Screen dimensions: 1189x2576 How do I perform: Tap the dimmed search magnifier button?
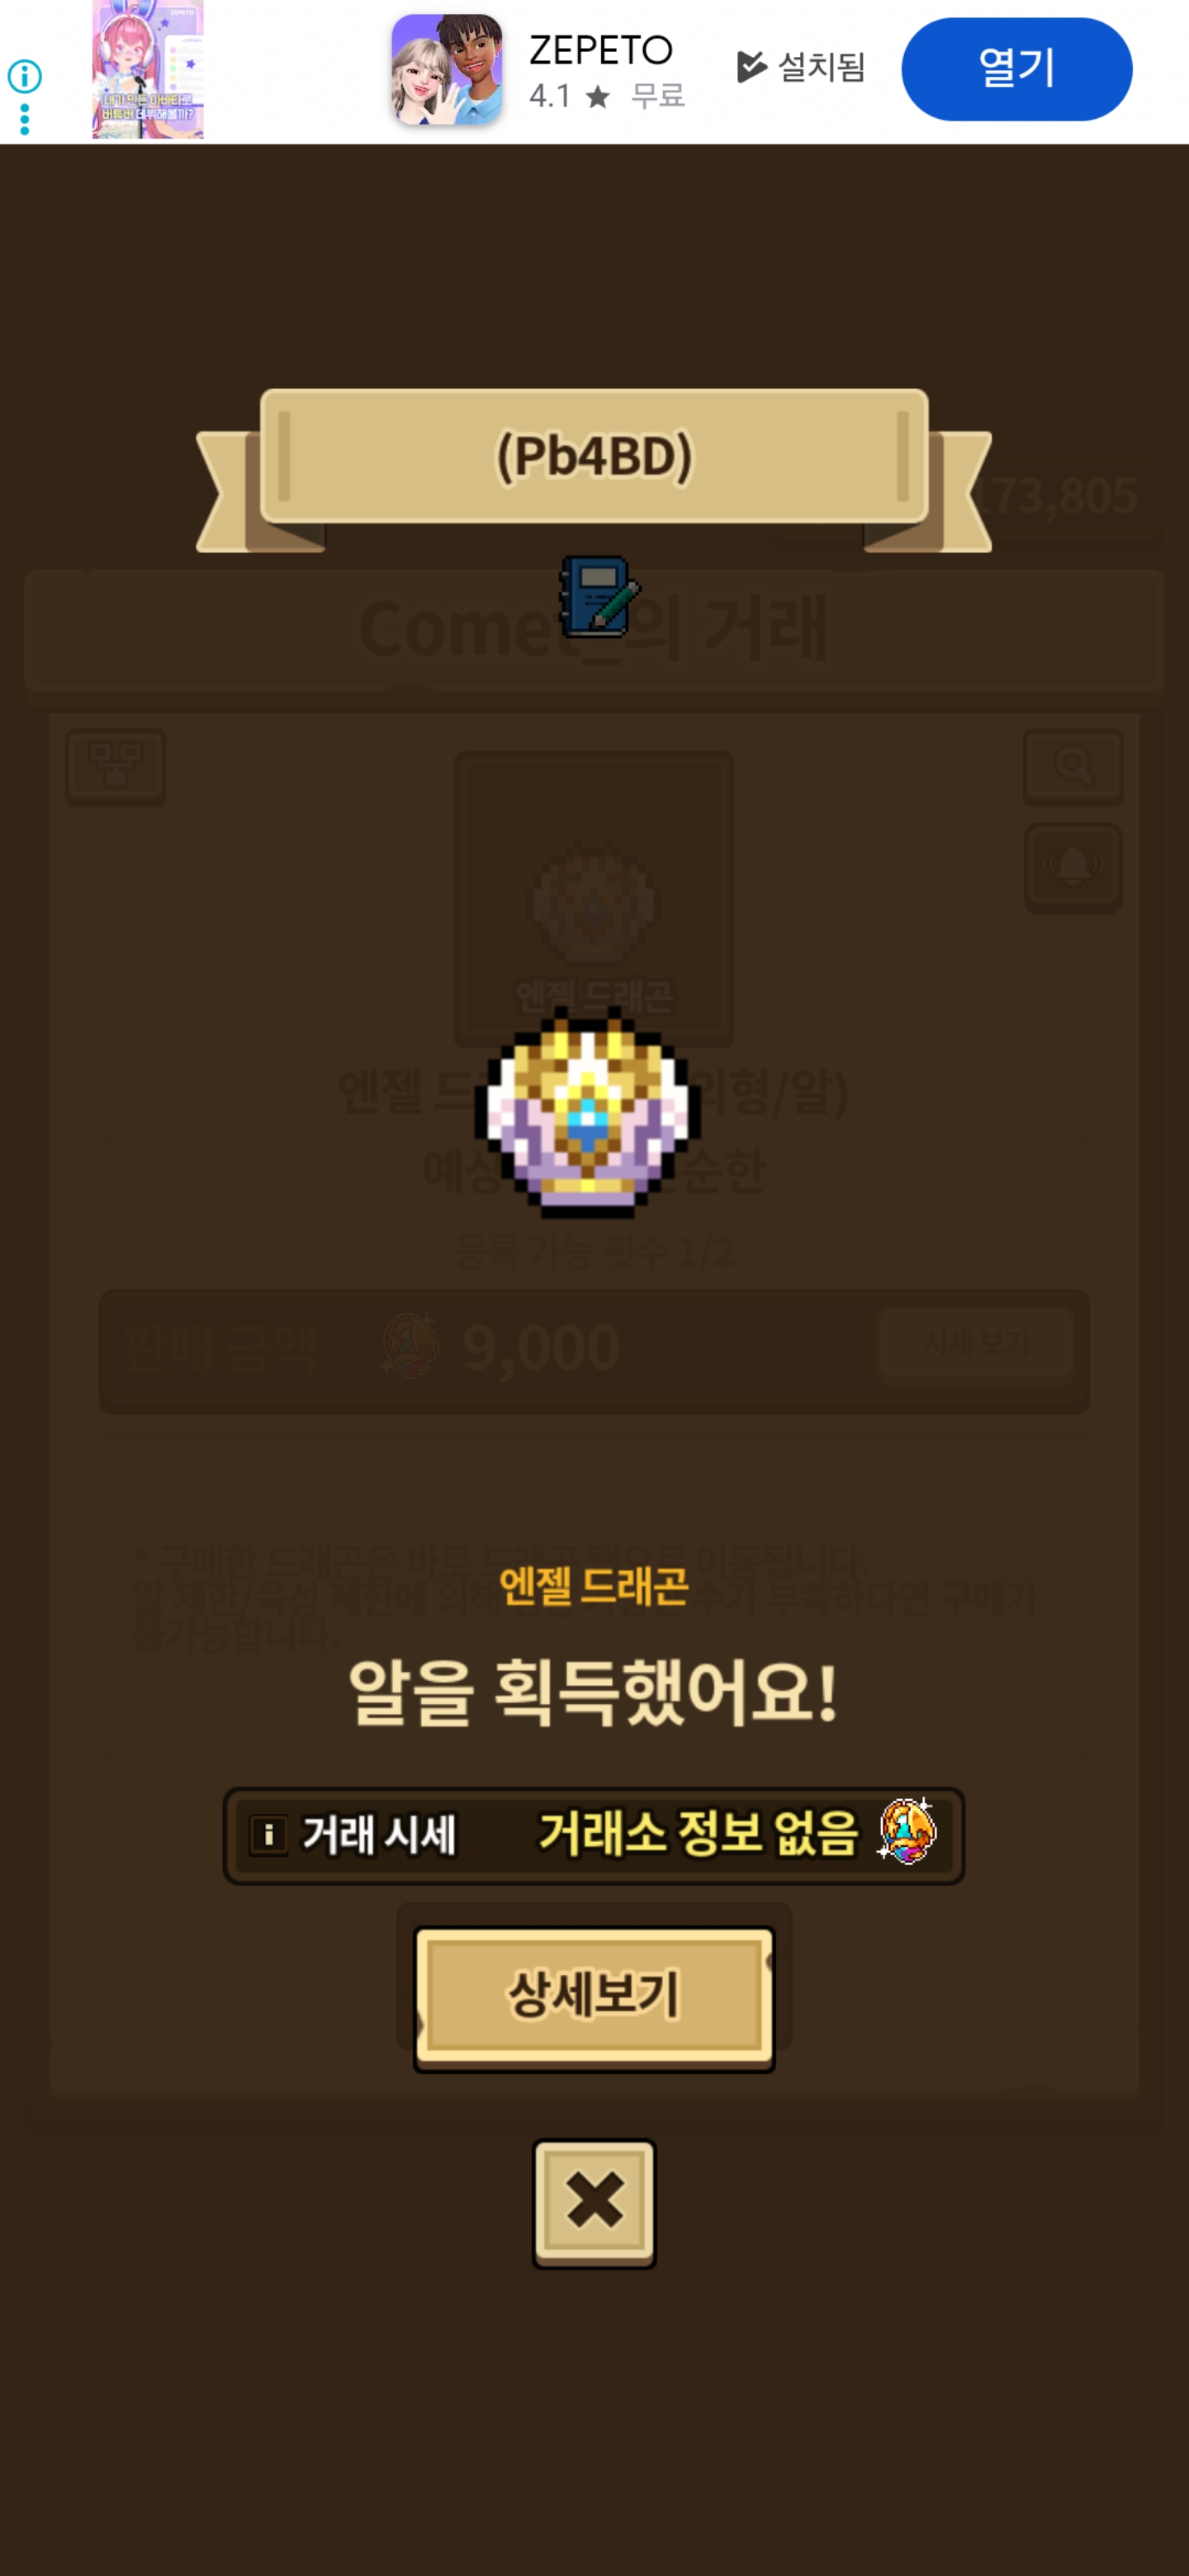point(1073,768)
